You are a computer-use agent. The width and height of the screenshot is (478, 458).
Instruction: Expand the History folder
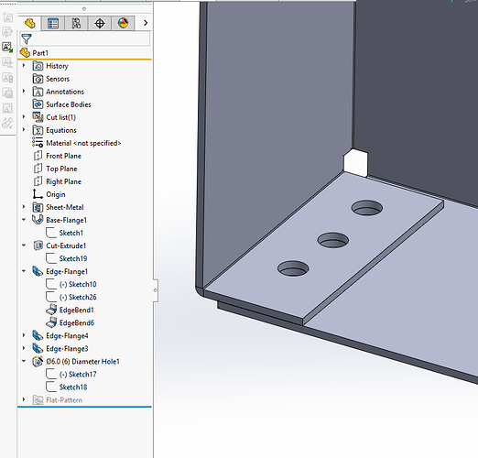tap(24, 65)
